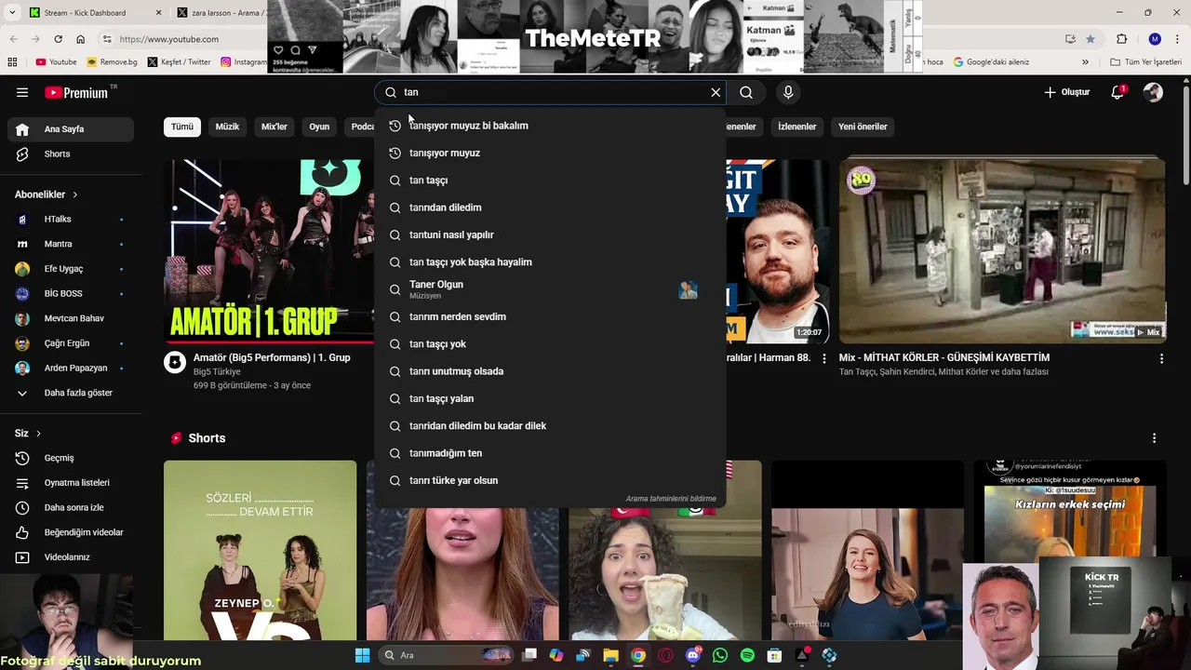
Task: Open Geçmiş history page
Action: click(x=71, y=458)
